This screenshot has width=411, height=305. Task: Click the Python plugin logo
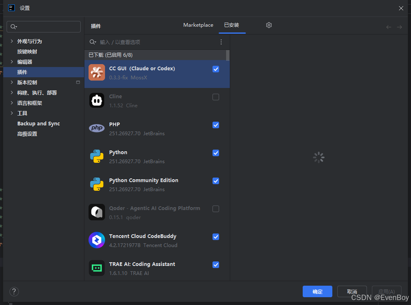(97, 156)
